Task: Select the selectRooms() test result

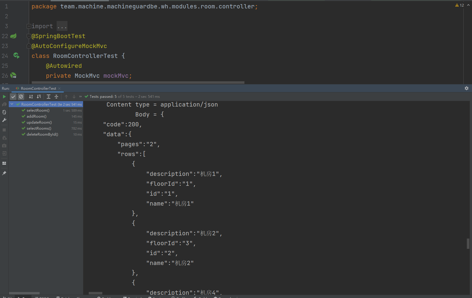Action: 46,128
